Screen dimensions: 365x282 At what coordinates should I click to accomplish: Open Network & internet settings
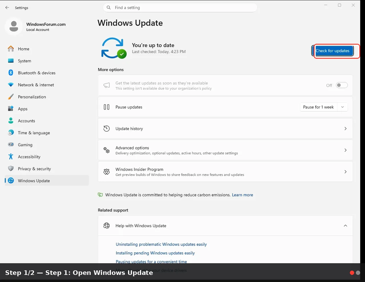point(47,85)
